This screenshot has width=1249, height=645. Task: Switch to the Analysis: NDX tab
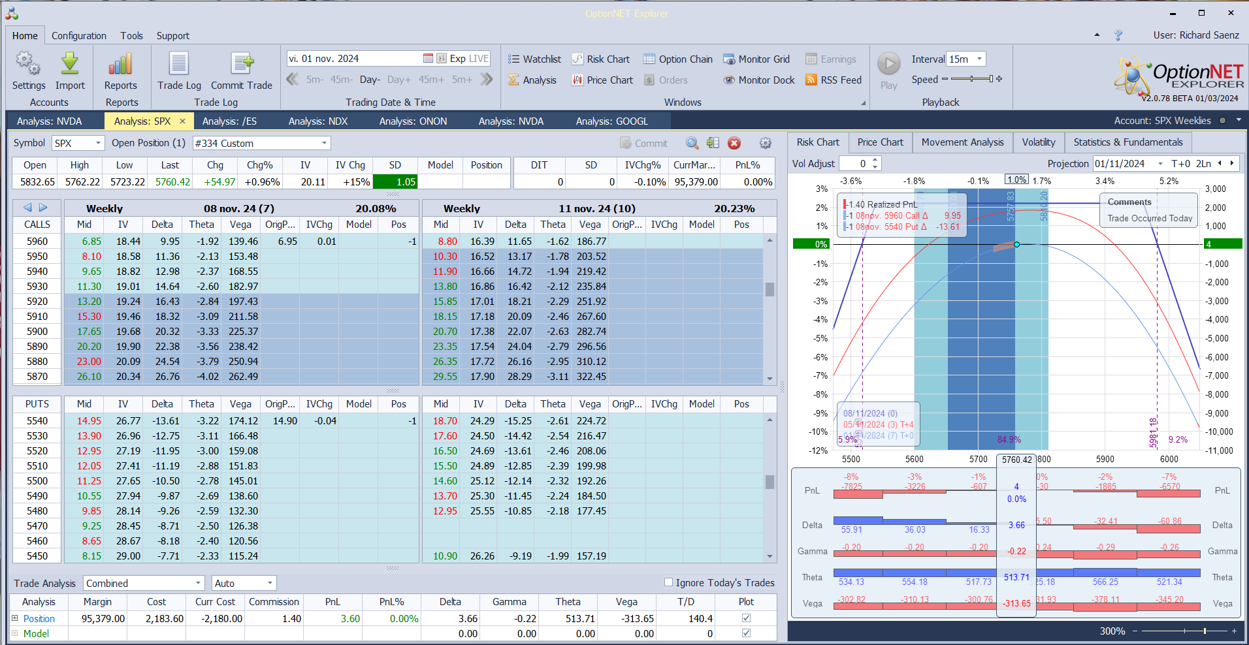(318, 121)
